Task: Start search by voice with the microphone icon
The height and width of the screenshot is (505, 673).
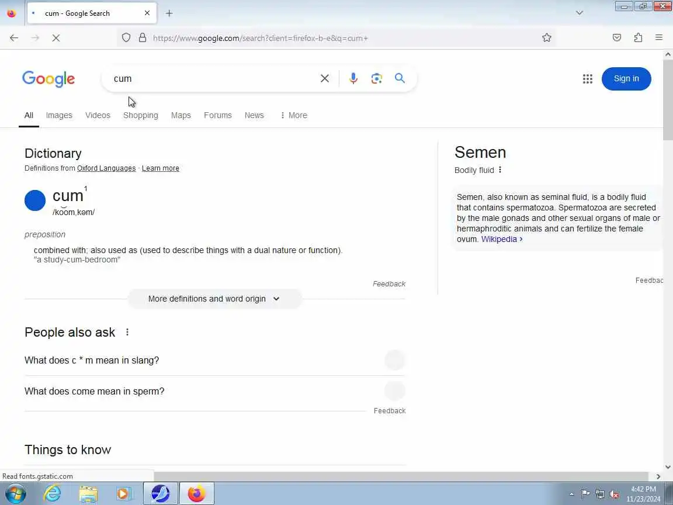Action: click(x=353, y=78)
